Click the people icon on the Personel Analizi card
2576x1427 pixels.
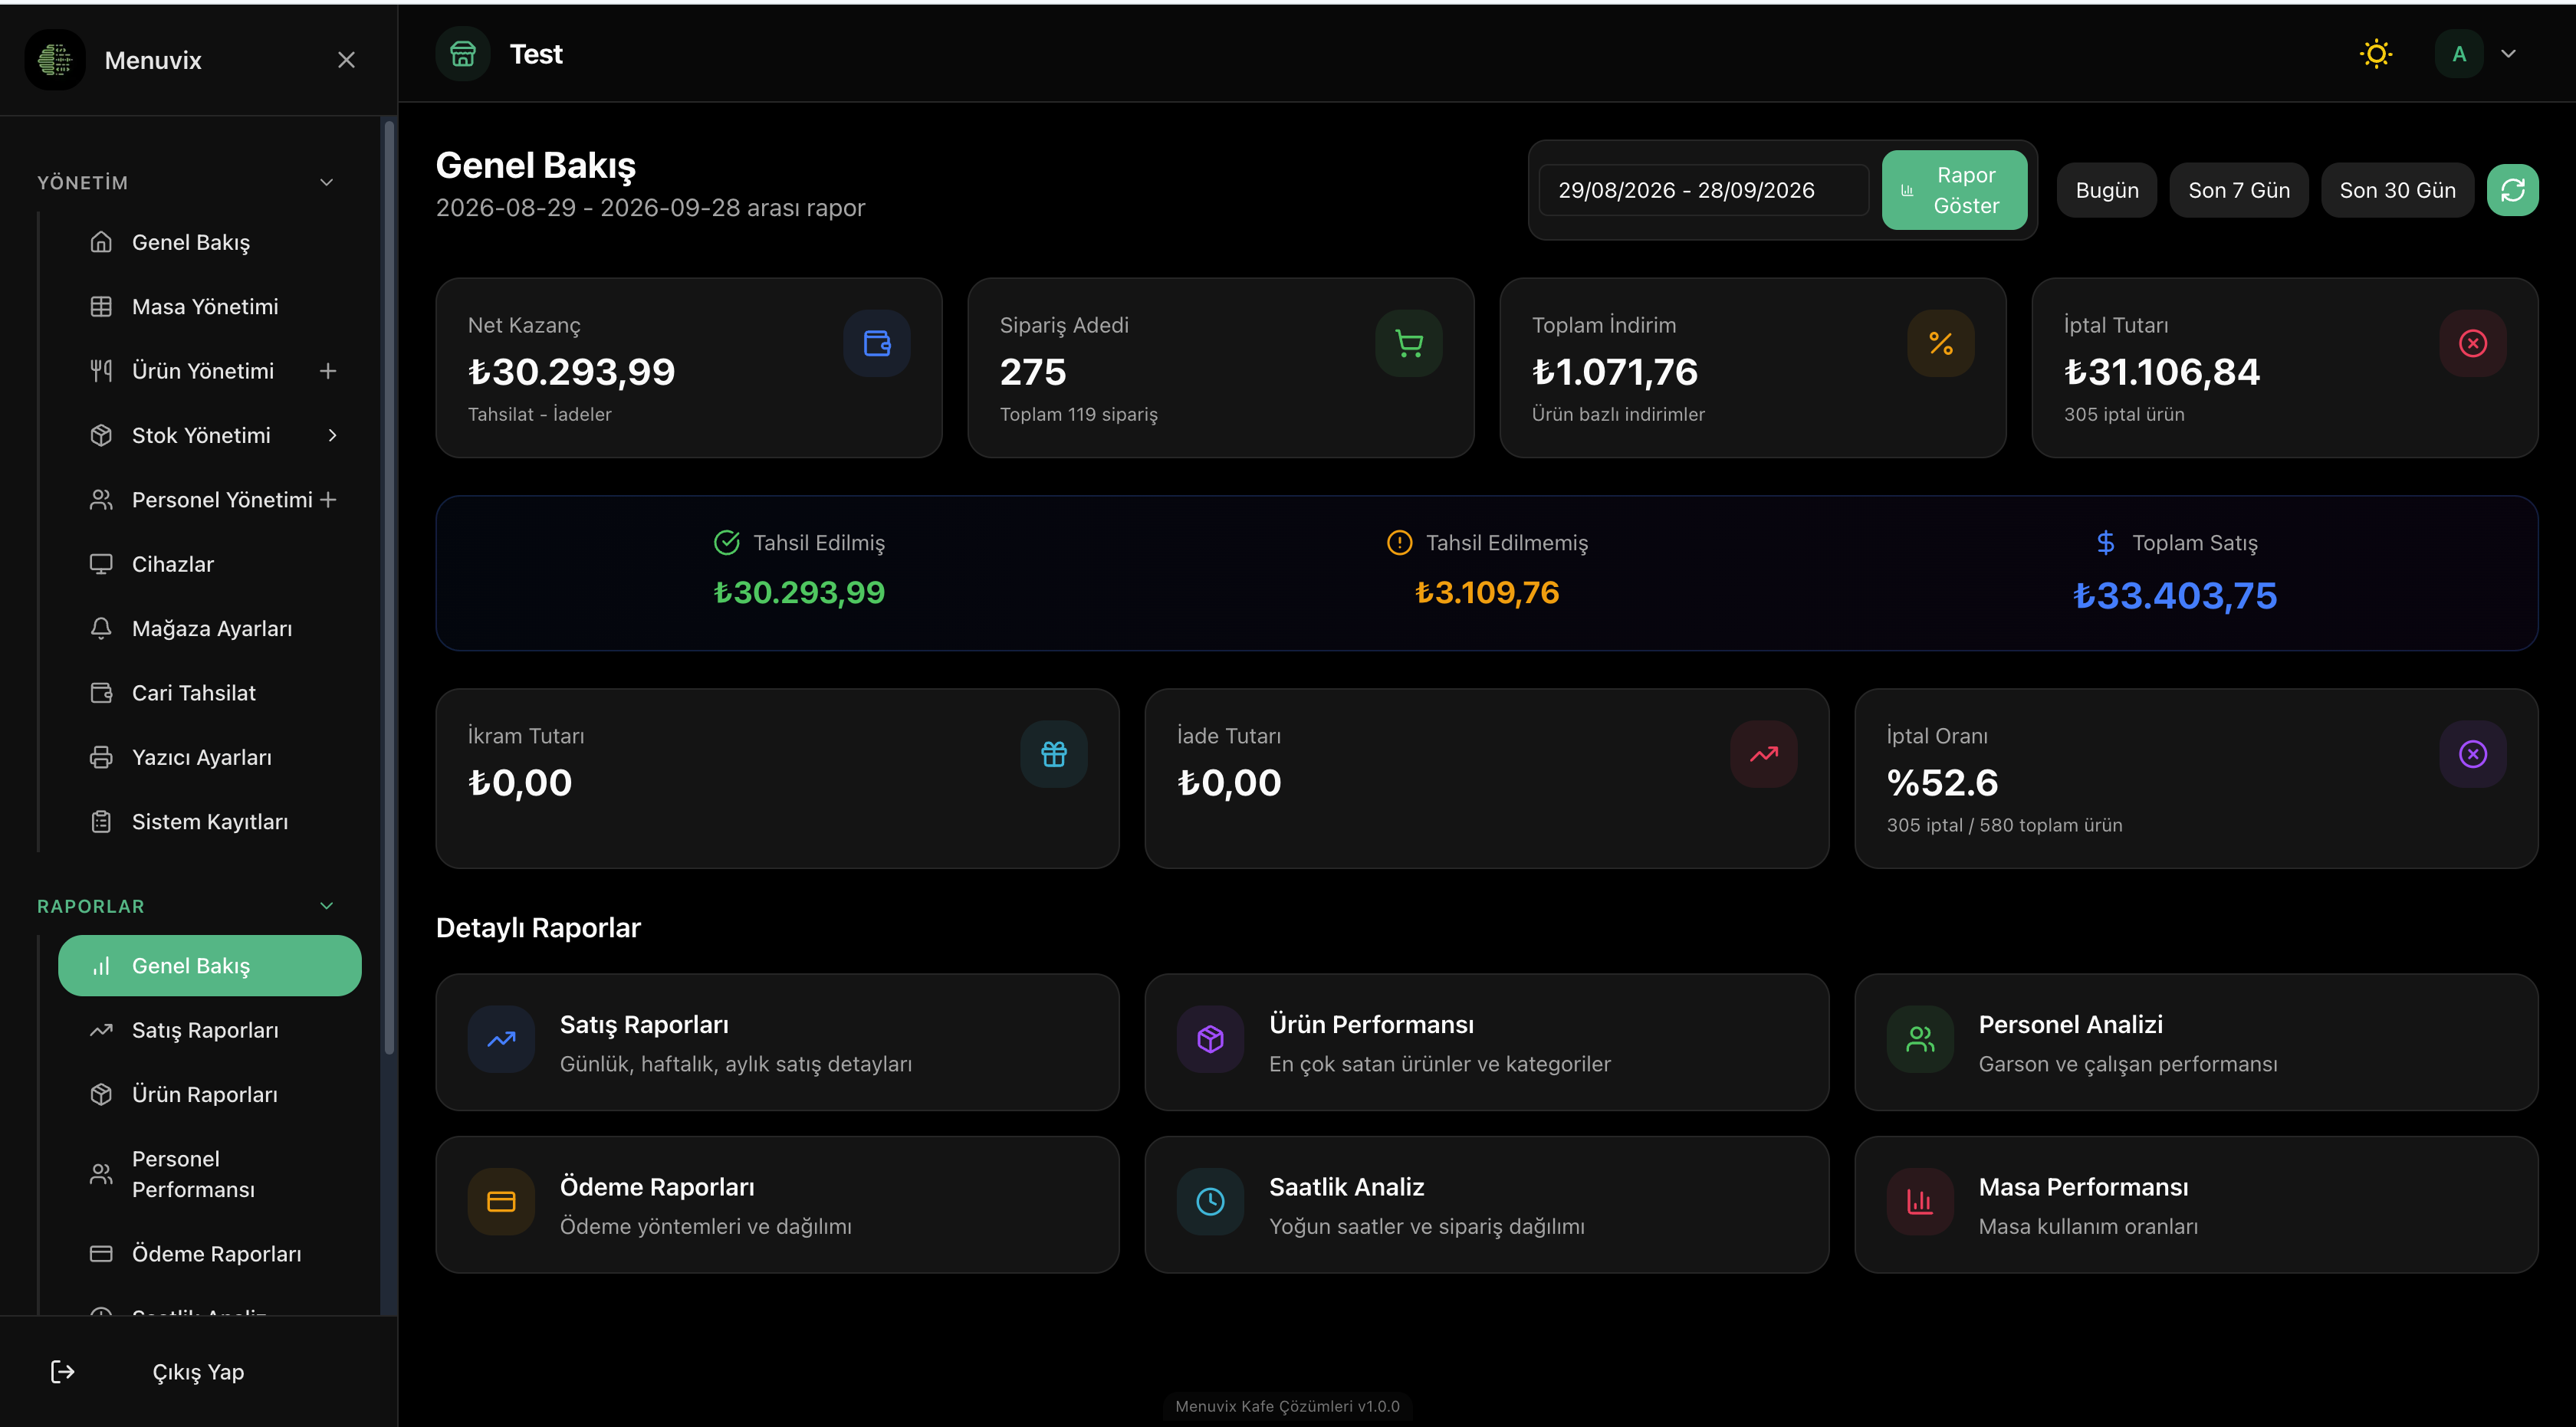point(1920,1039)
